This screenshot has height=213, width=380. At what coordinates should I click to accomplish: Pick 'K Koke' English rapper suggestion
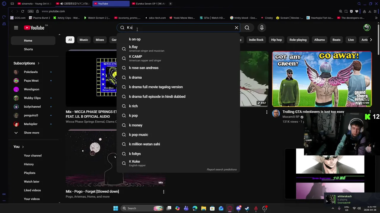[x=178, y=163]
